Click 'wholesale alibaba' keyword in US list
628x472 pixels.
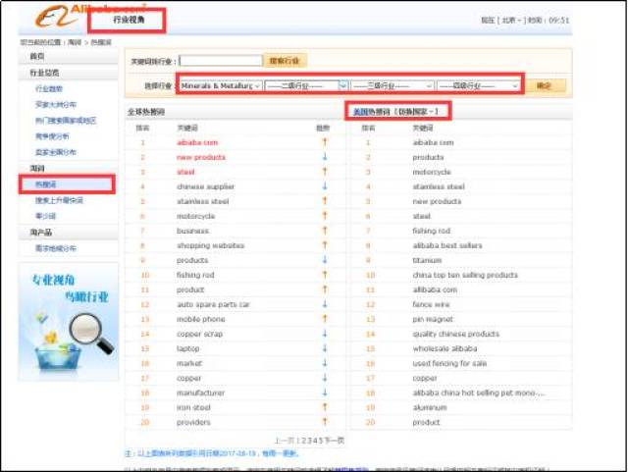coord(445,348)
